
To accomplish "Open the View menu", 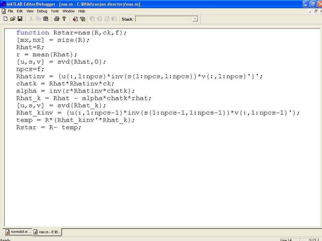I will pyautogui.click(x=30, y=11).
